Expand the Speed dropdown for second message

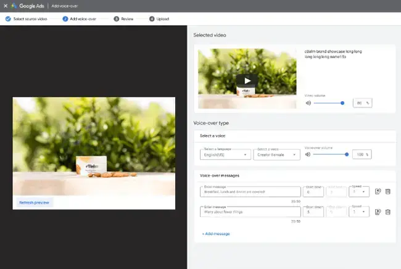pos(359,212)
